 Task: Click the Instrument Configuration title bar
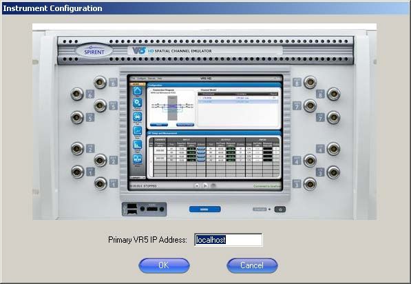click(x=205, y=8)
